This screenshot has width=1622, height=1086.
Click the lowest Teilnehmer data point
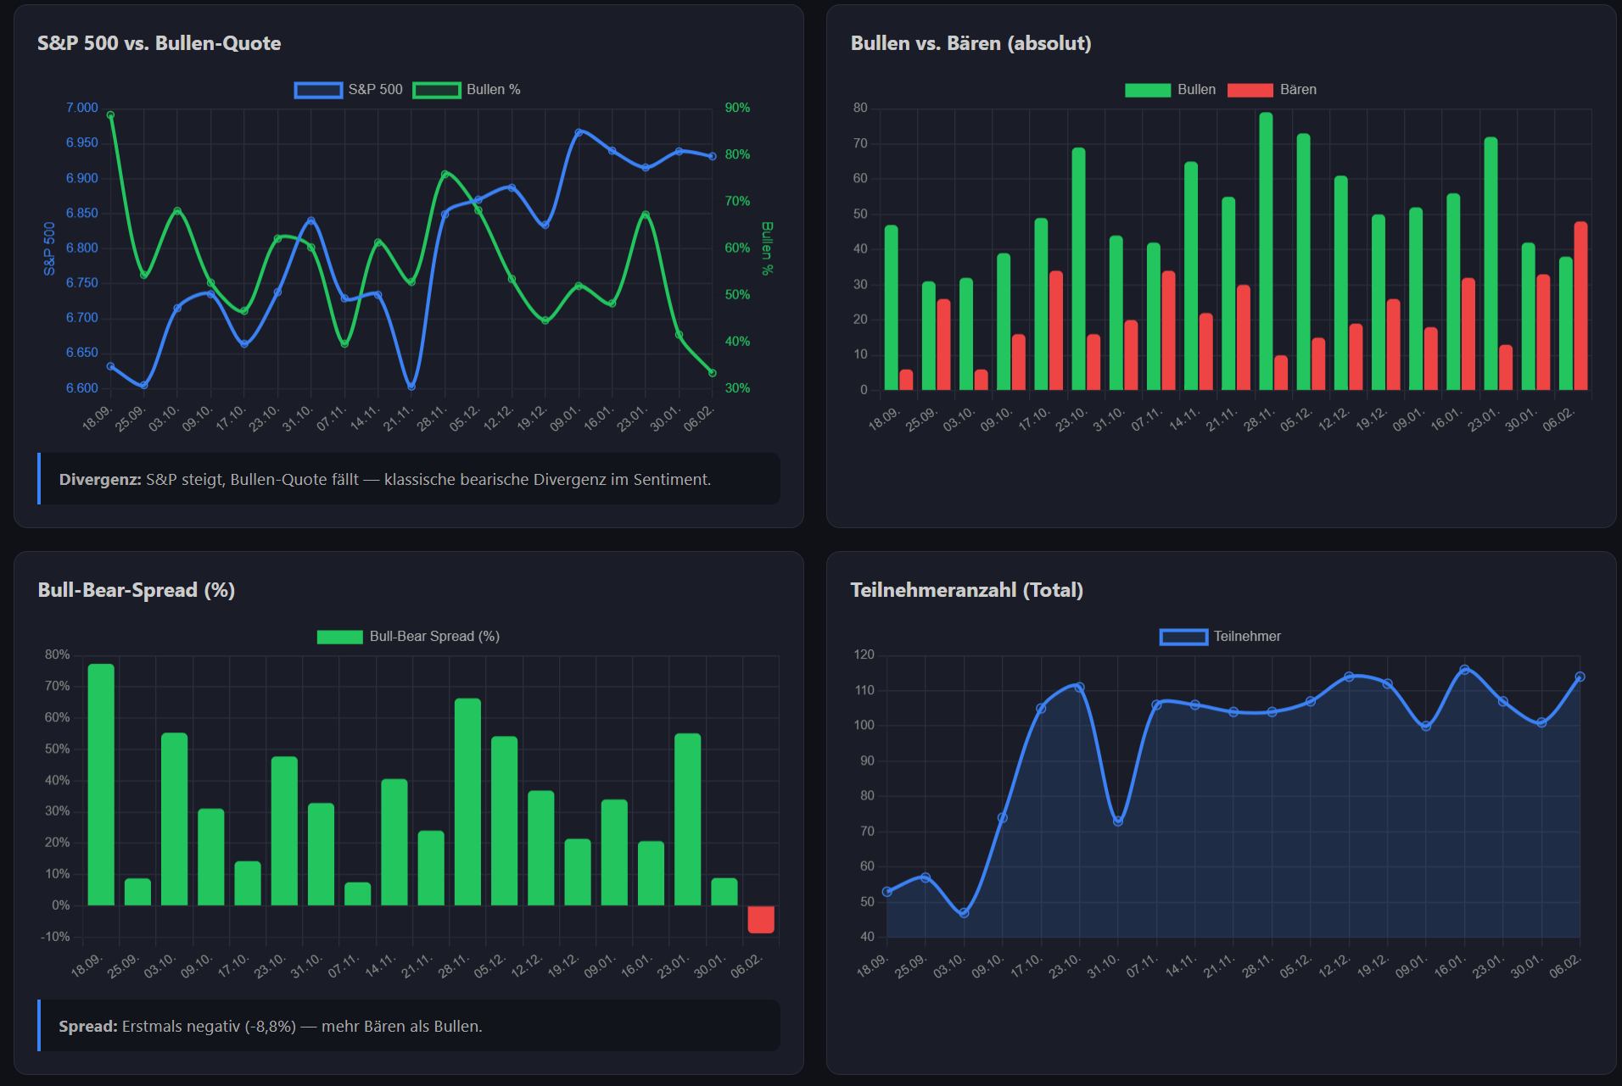click(964, 913)
